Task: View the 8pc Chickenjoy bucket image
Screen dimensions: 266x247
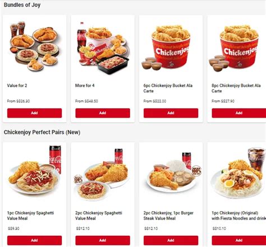Action: (235, 48)
